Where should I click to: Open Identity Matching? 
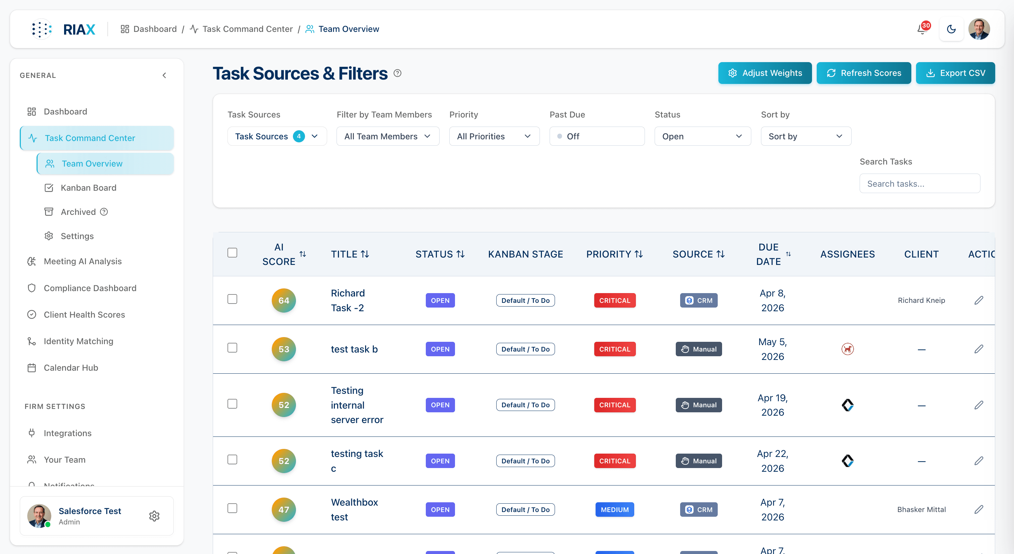point(97,341)
